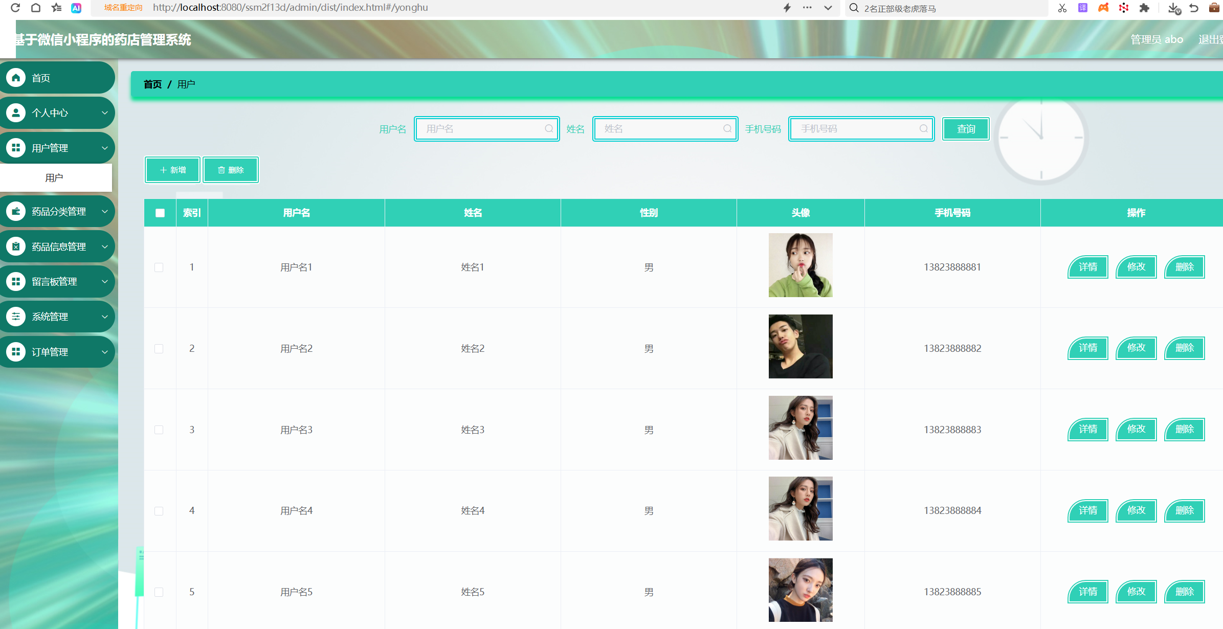Click into the 用户名 search input
The image size is (1223, 629).
coord(486,129)
